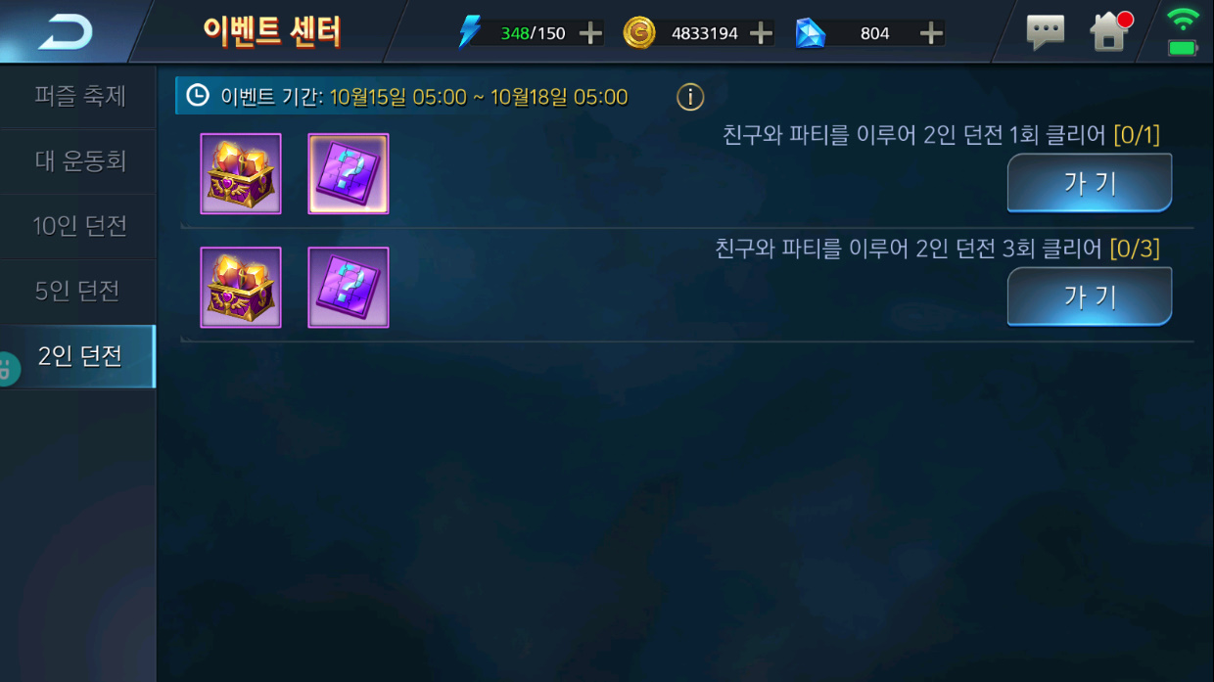Tap the back arrow icon

[x=65, y=32]
